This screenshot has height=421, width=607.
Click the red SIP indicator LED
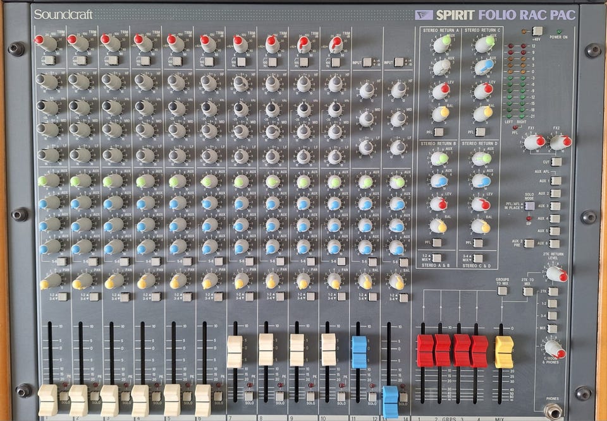pos(529,218)
